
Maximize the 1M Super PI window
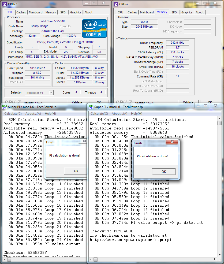(x=206, y=106)
